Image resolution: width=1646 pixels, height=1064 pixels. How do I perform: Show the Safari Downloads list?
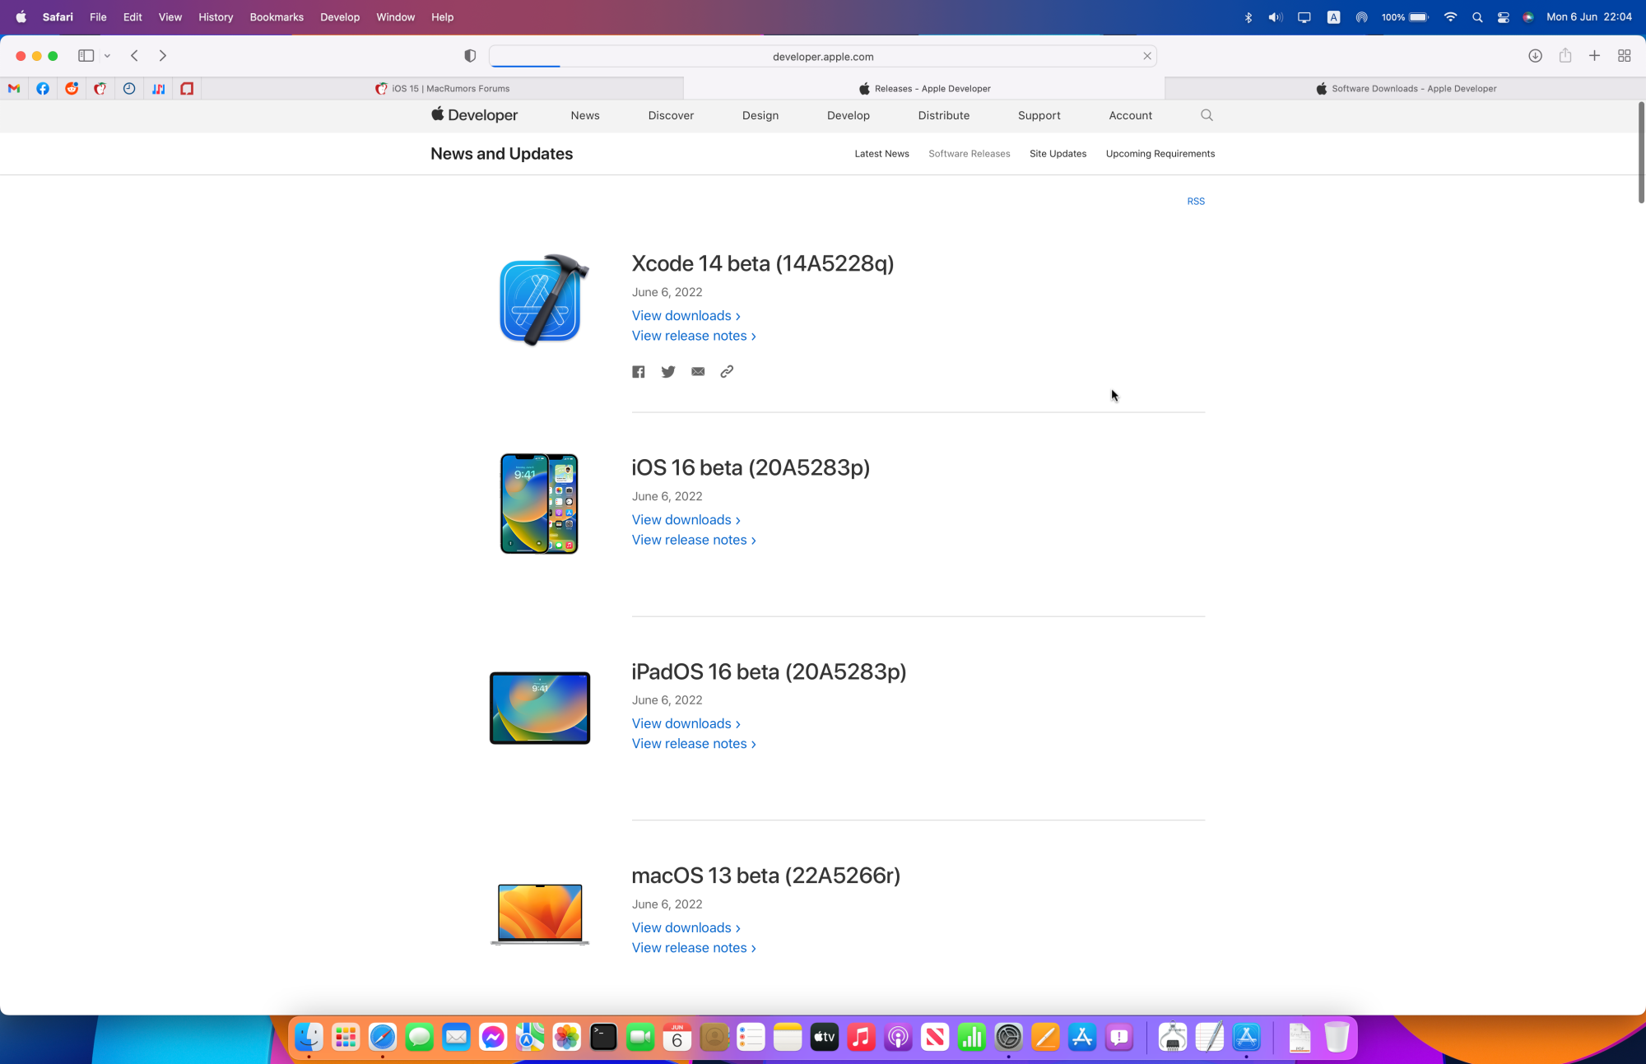coord(1535,56)
